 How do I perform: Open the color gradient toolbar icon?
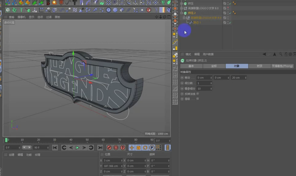click(162, 10)
